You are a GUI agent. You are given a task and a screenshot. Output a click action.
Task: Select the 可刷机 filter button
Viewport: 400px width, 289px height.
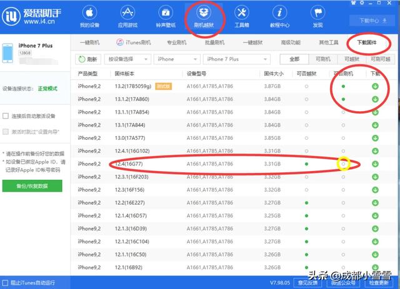[323, 59]
